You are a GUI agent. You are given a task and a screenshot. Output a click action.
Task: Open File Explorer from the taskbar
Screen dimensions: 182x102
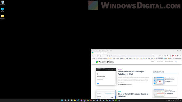[75, 100]
